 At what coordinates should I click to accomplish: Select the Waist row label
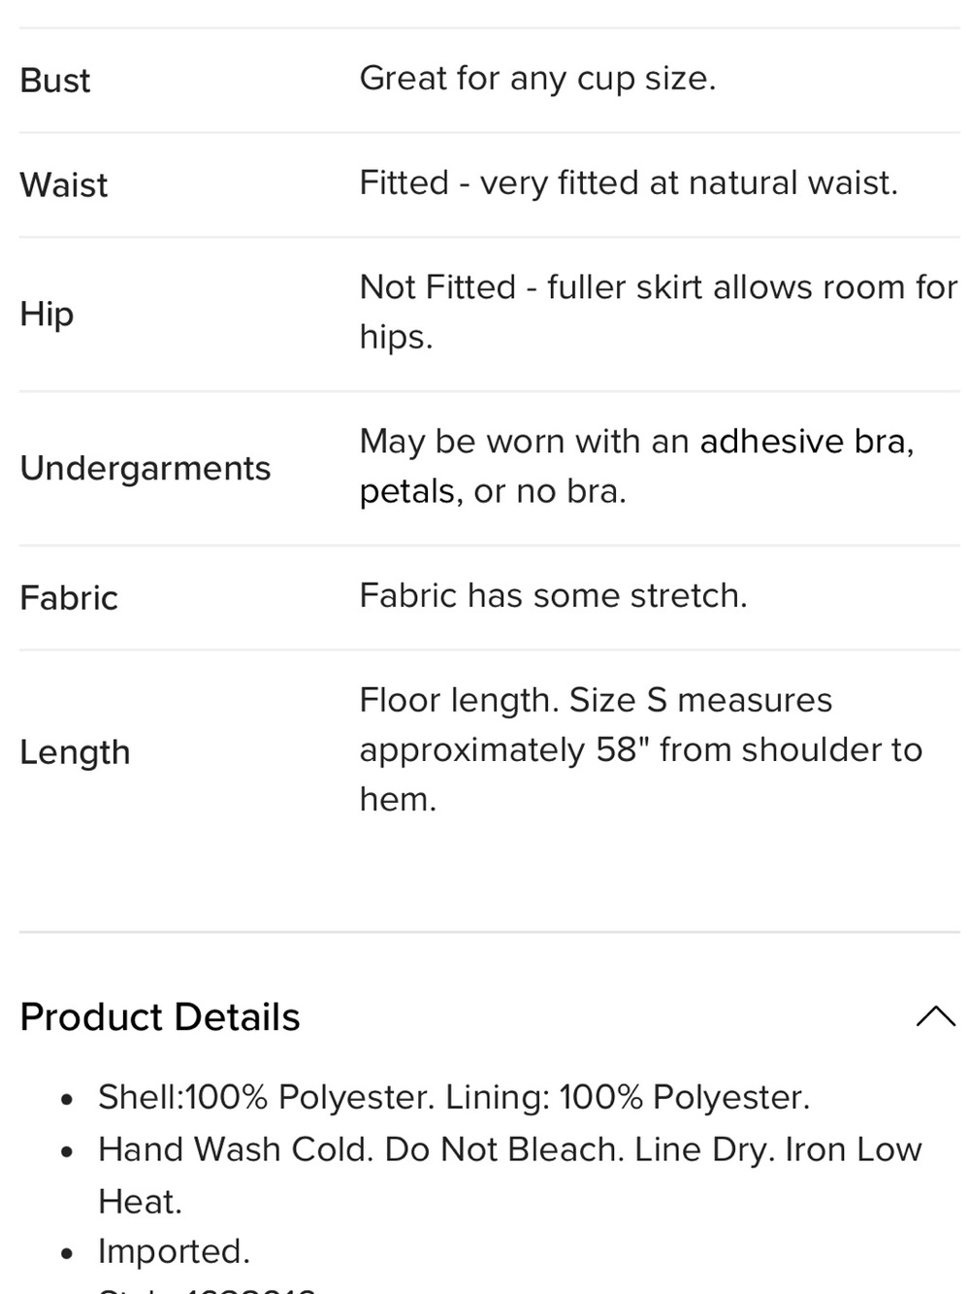pos(64,184)
